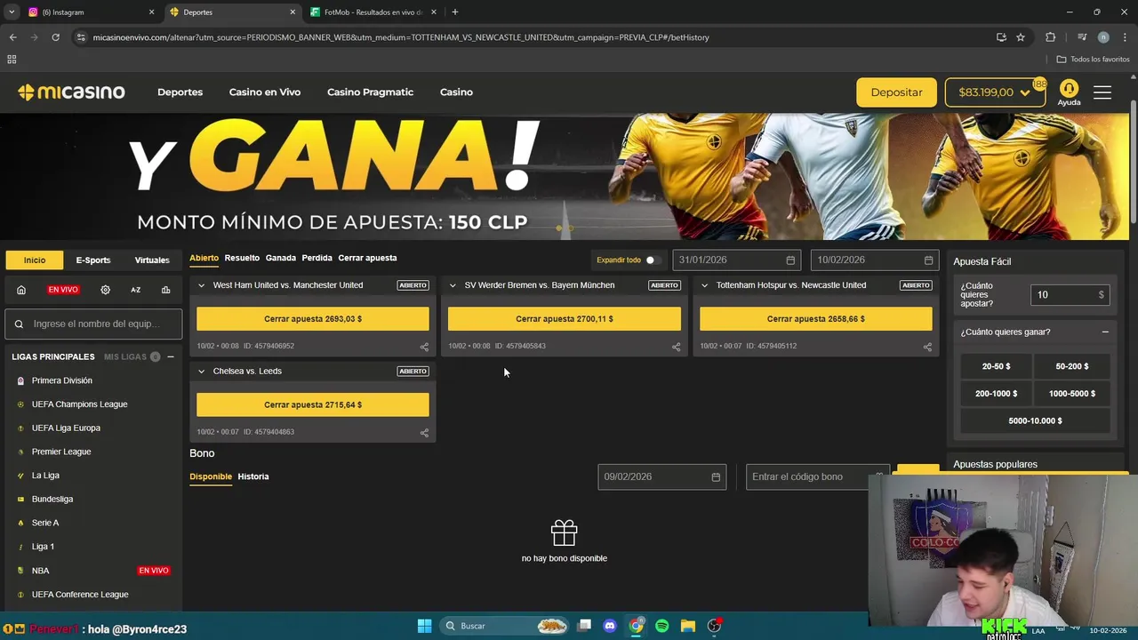The image size is (1138, 640).
Task: Share the Tottenham vs Newcastle bet
Action: 927,347
